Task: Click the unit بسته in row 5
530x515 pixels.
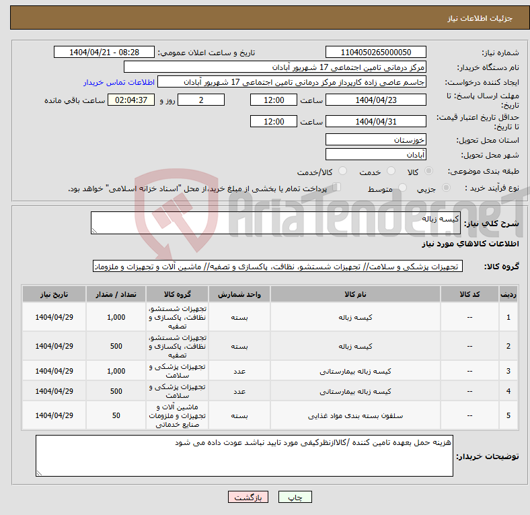Action: pyautogui.click(x=239, y=415)
